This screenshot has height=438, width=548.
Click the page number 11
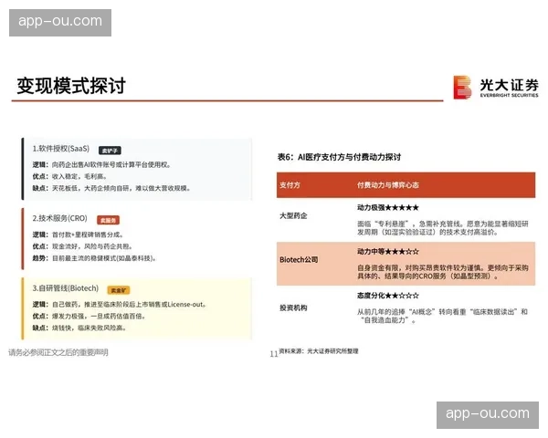274,354
